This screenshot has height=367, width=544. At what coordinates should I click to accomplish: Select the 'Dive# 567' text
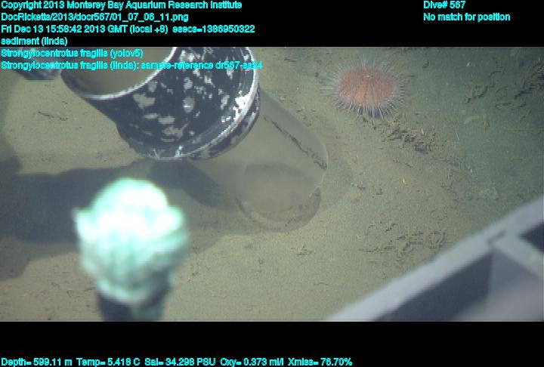click(444, 5)
